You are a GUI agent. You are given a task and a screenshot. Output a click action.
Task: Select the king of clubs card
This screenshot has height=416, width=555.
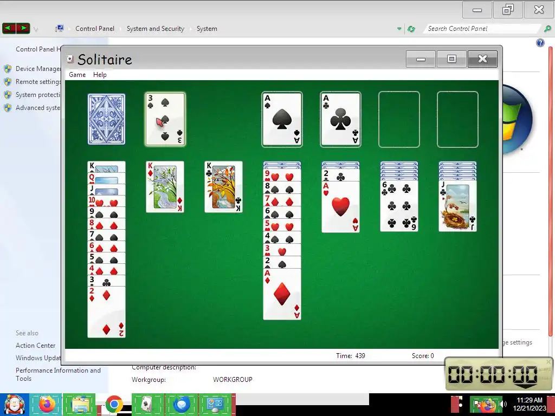pyautogui.click(x=223, y=187)
